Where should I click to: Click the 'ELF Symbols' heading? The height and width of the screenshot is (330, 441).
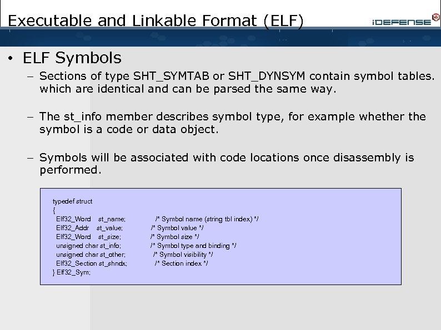pos(72,58)
